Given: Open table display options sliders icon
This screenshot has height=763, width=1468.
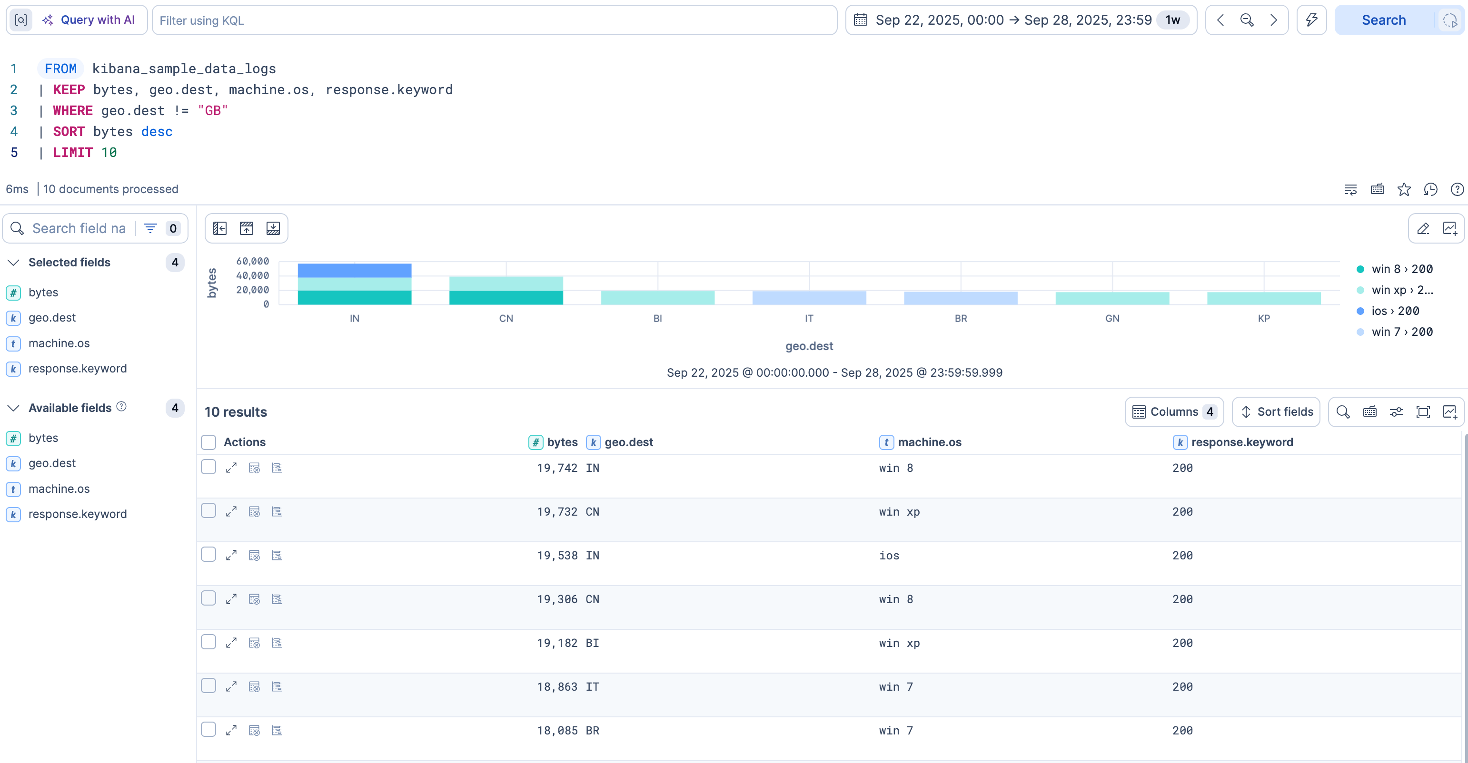Looking at the screenshot, I should click(1396, 411).
